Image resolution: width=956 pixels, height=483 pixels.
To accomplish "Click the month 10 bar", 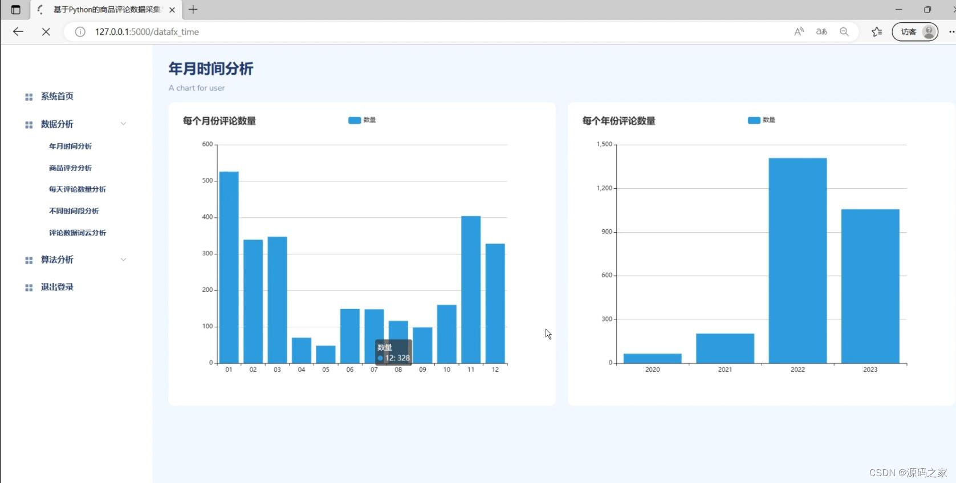I will (x=447, y=334).
